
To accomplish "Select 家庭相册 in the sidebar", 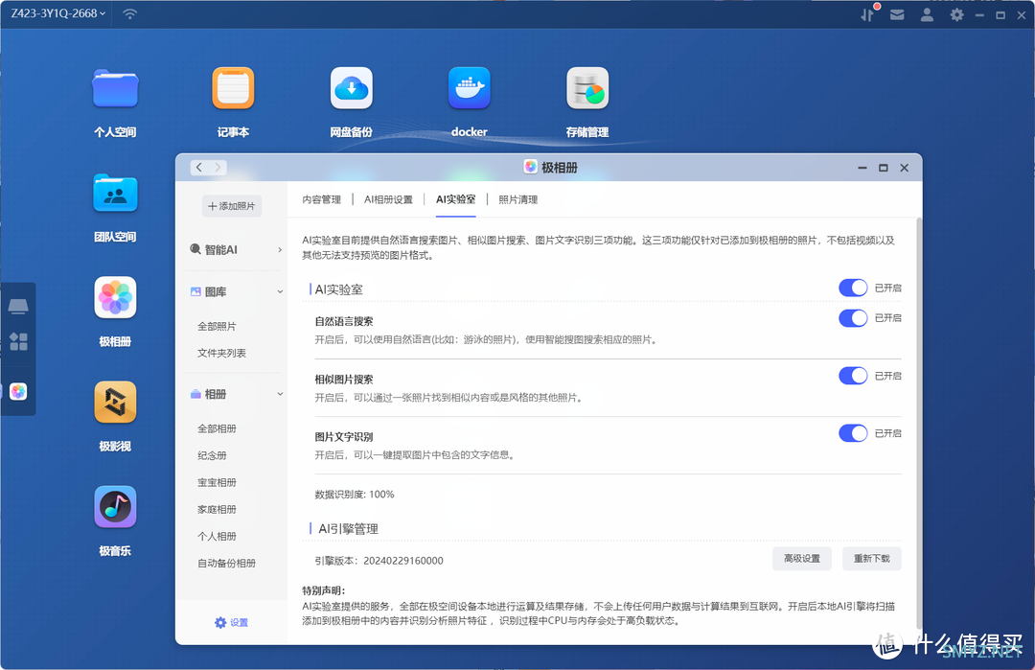I will click(x=217, y=510).
